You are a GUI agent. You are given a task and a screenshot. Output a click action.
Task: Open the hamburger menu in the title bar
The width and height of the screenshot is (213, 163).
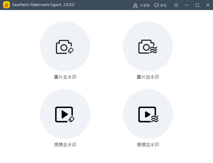click(x=176, y=5)
